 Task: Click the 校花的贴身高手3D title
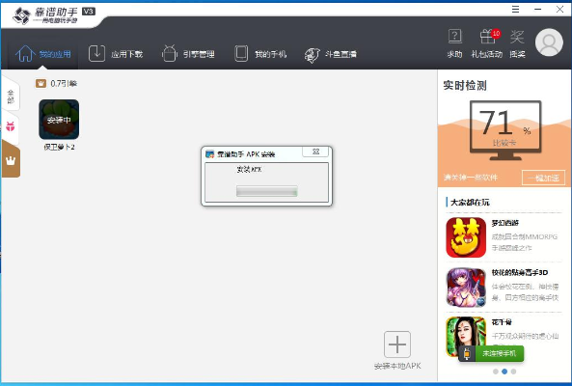click(x=520, y=272)
